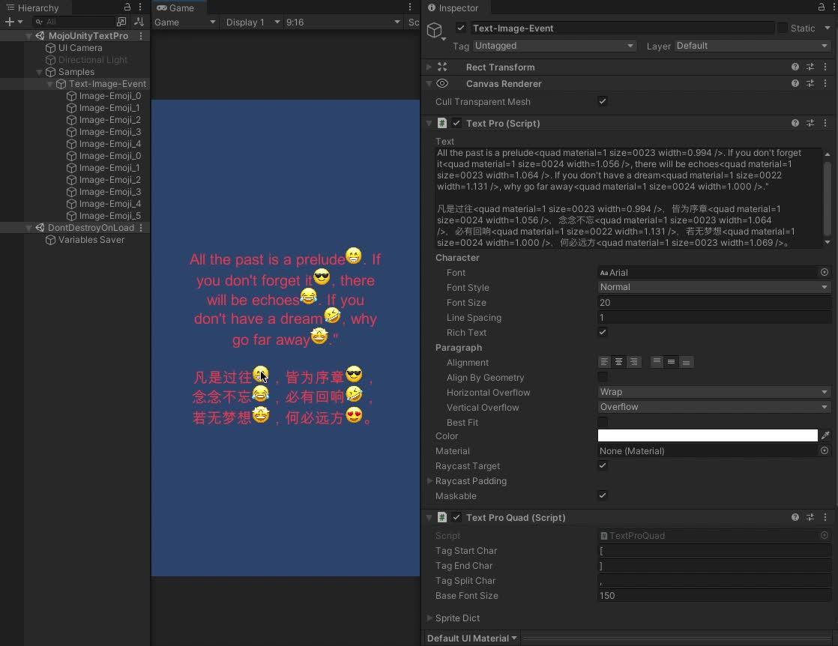This screenshot has height=646, width=838.
Task: Select the right text alignment icon
Action: (x=634, y=362)
